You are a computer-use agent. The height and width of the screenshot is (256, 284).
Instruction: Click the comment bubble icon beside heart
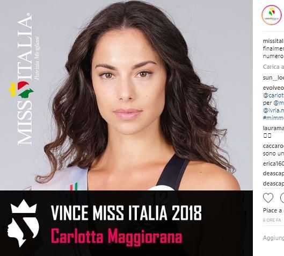pyautogui.click(x=282, y=198)
